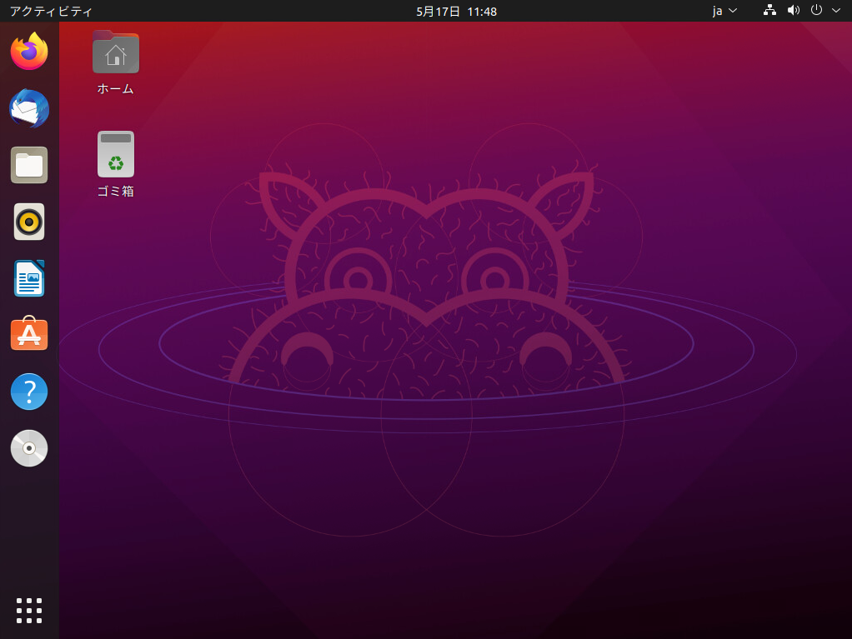Open the calendar from the 5月17日 11:48 clock
This screenshot has height=639, width=852.
coord(457,11)
